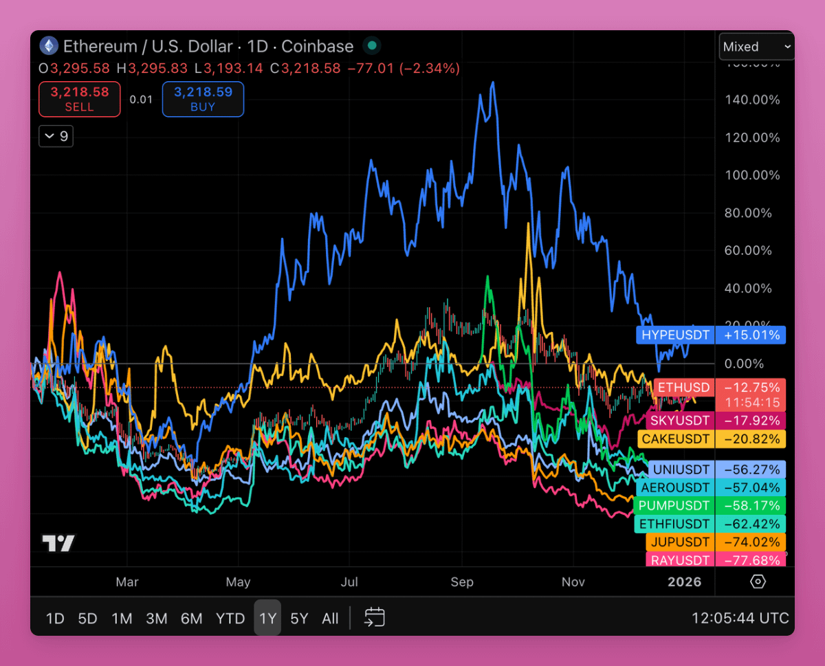Click the green market status dot
This screenshot has height=666, width=825.
(x=372, y=46)
